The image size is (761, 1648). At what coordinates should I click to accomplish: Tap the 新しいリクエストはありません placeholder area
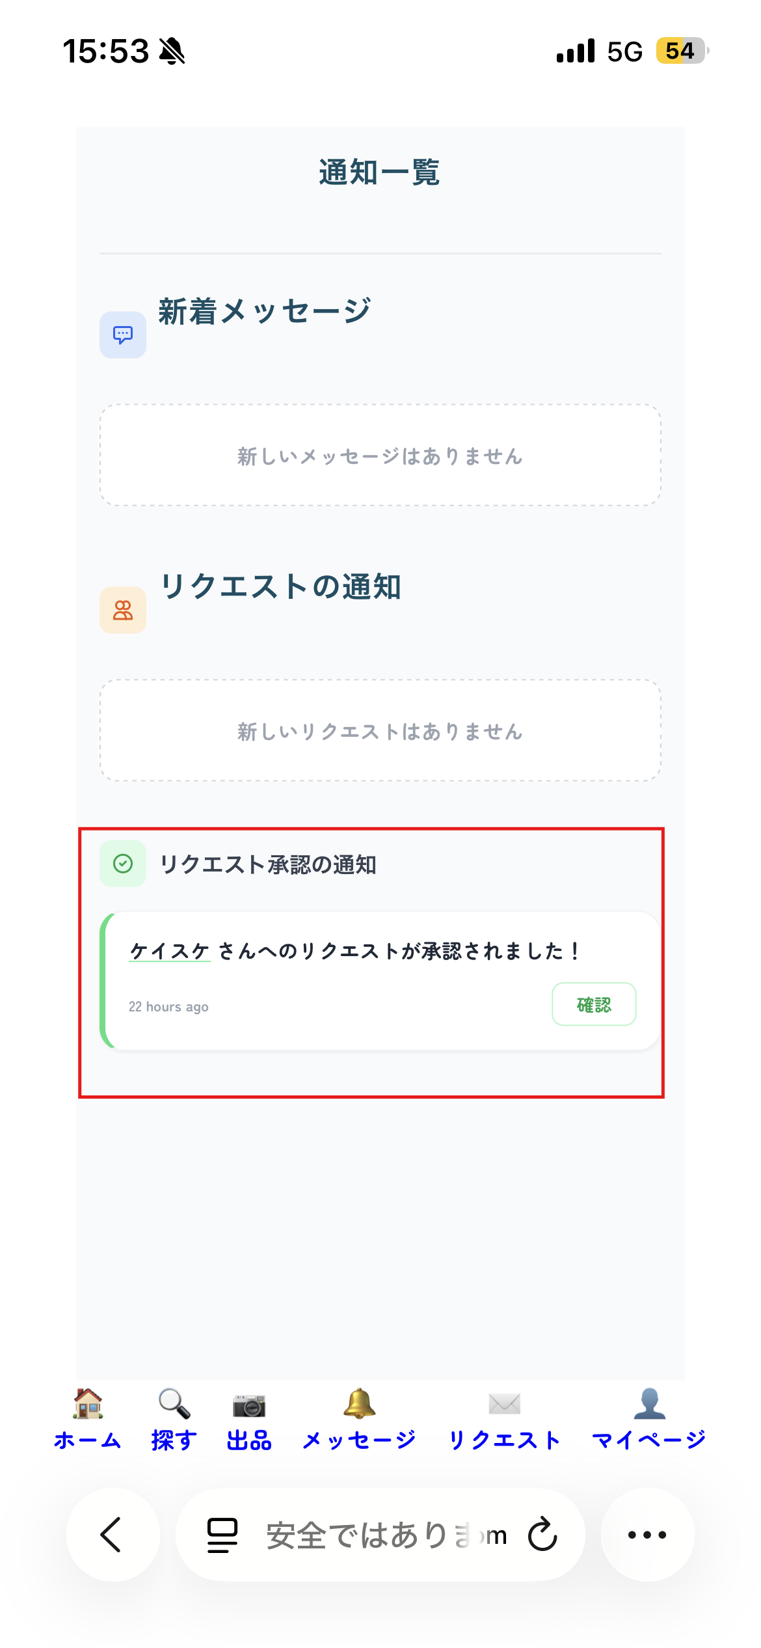[x=379, y=731]
